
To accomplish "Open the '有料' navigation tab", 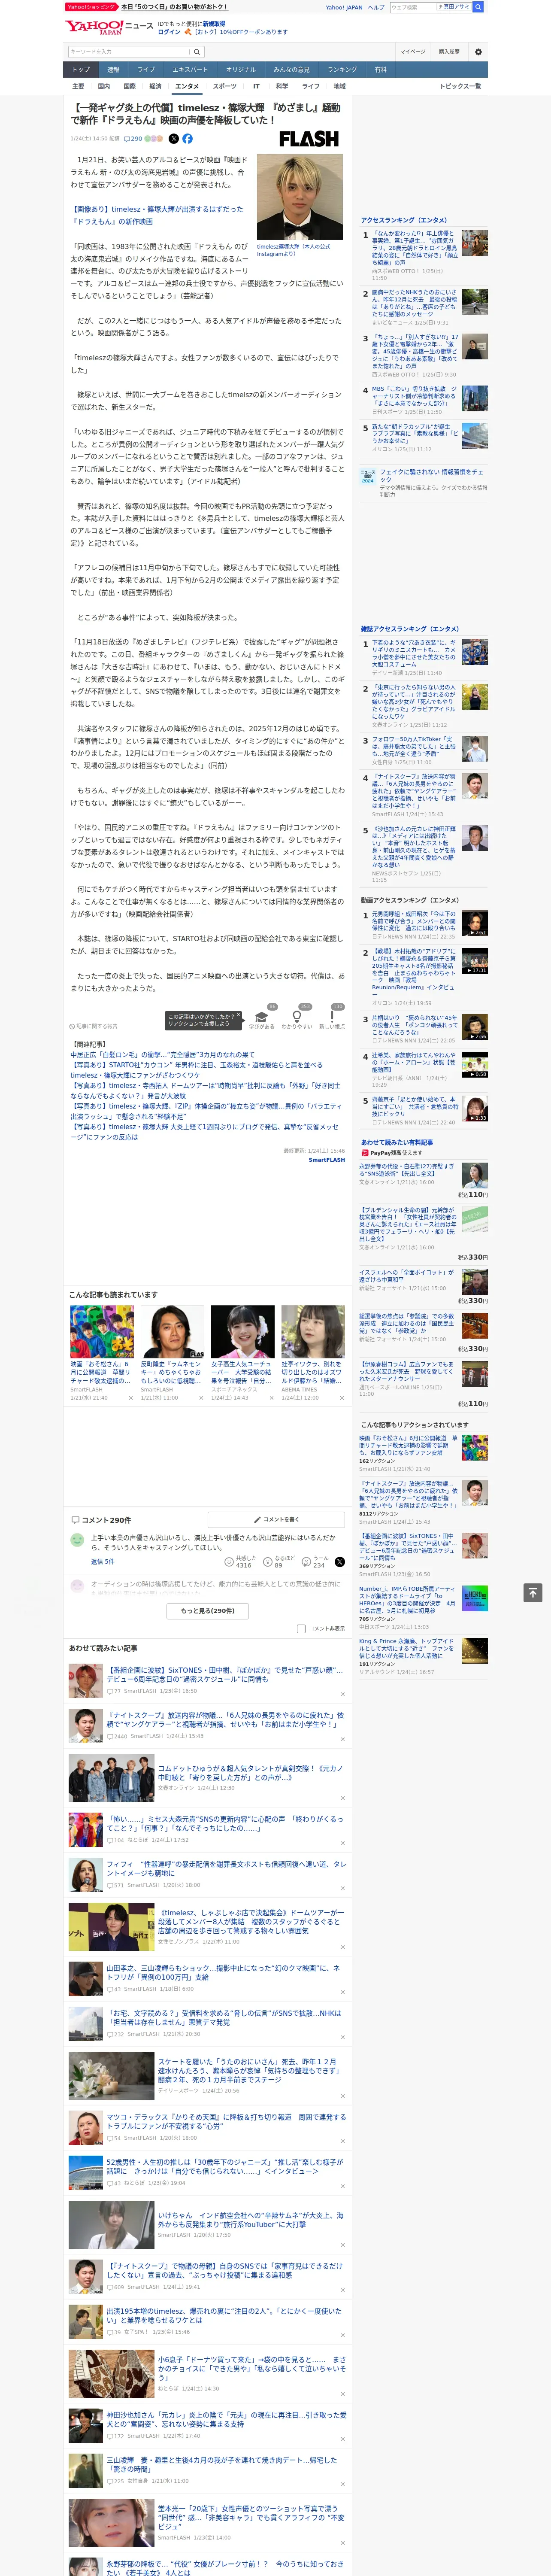I will pos(380,70).
